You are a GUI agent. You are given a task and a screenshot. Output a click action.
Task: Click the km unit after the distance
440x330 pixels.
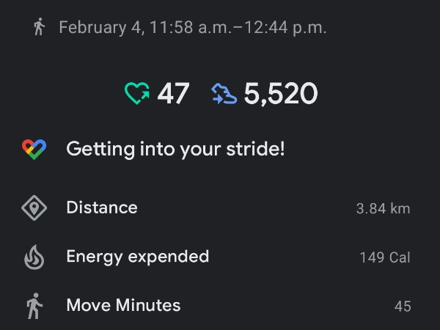(400, 209)
